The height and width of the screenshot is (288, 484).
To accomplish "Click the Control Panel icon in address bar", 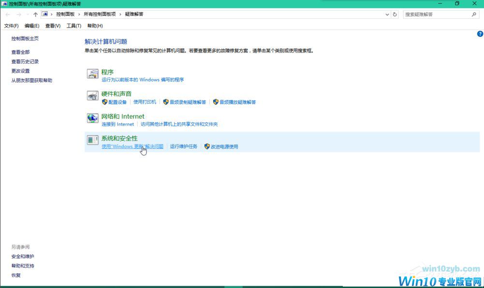I will point(45,14).
